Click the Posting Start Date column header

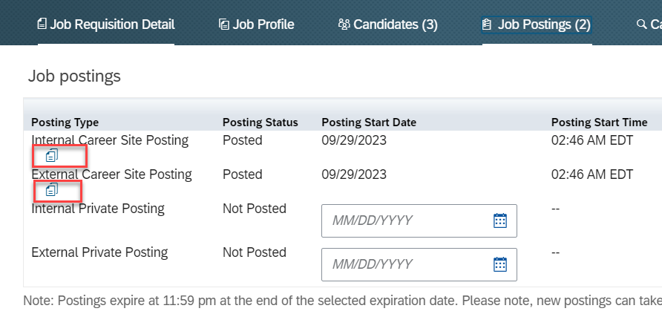(369, 122)
